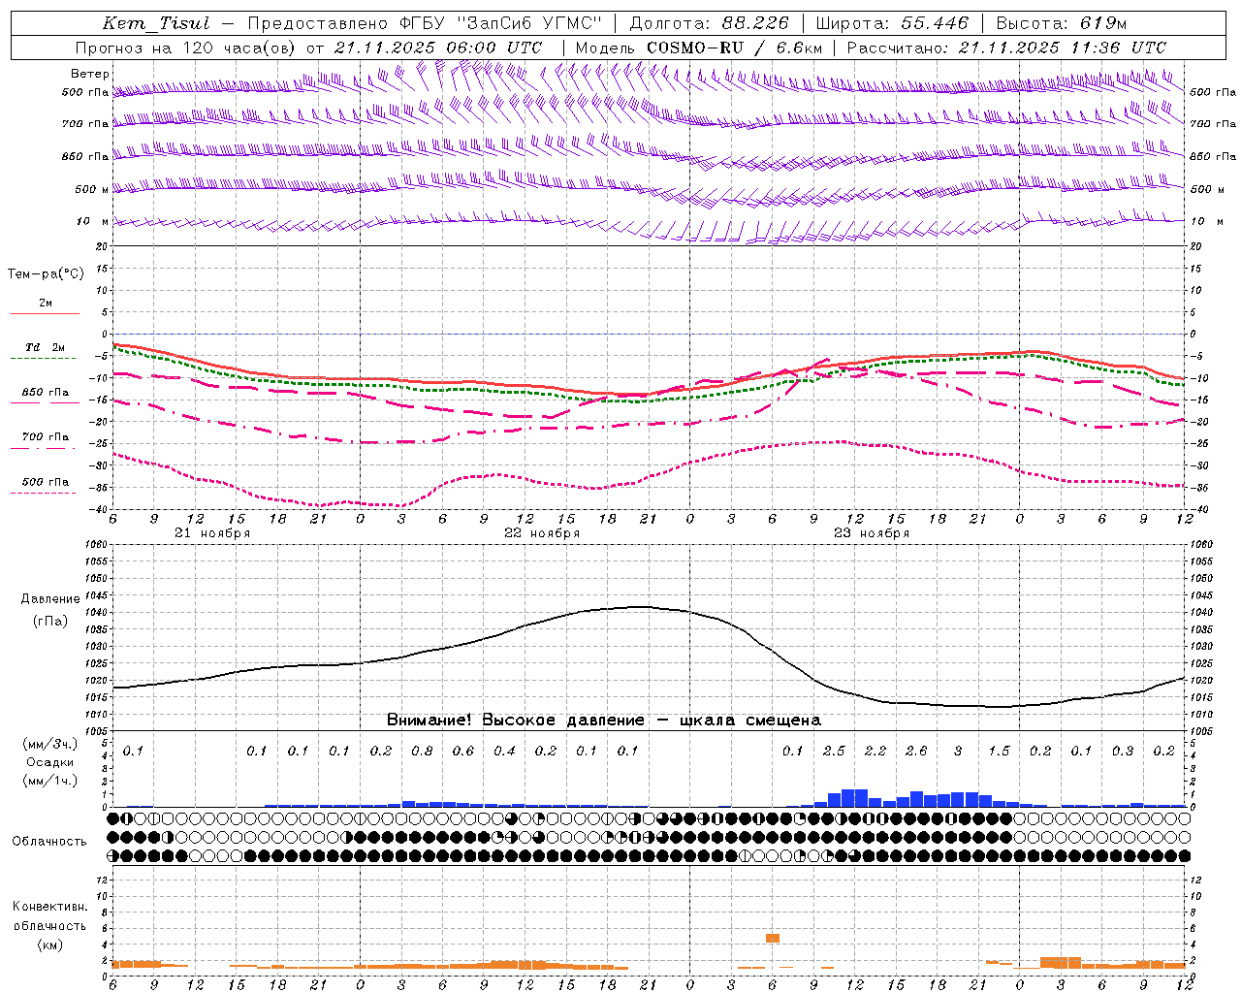Select the 'Долгота: 88.226' field in header

point(710,23)
